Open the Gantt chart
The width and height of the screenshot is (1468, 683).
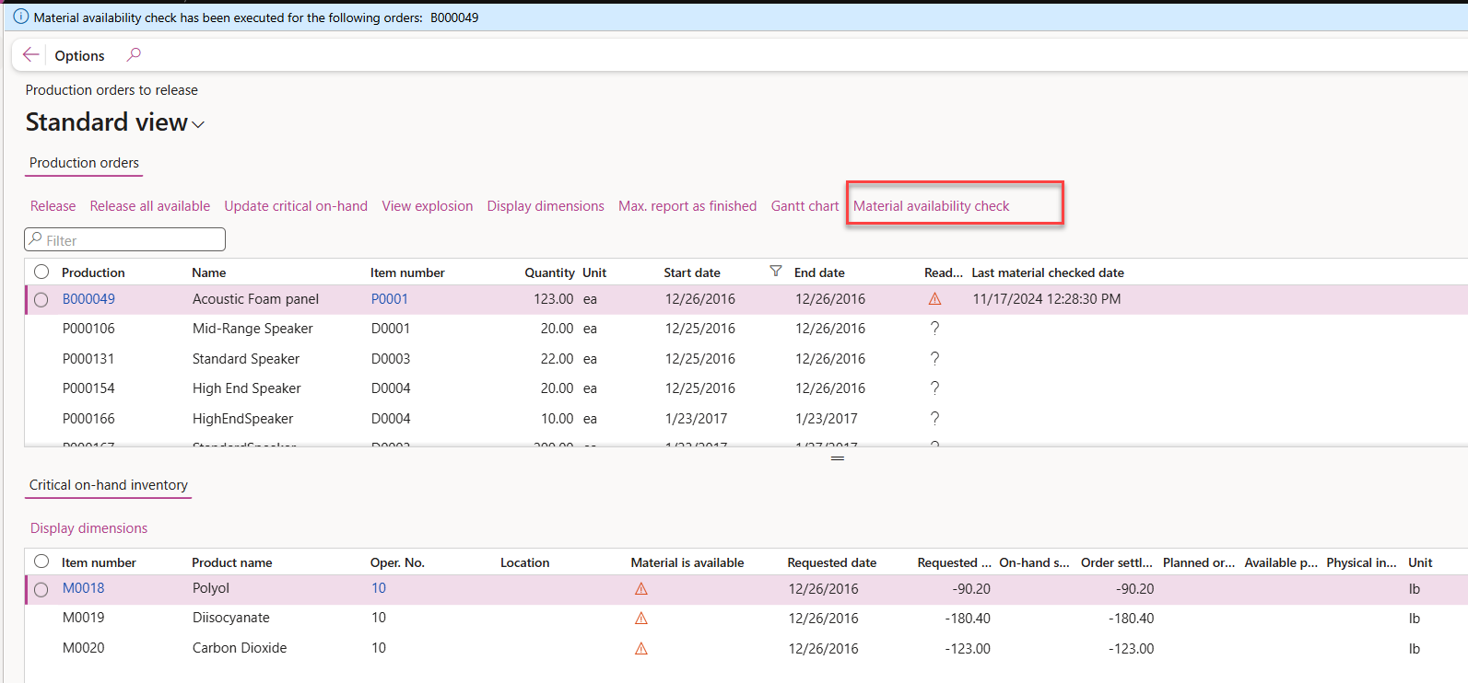click(805, 206)
